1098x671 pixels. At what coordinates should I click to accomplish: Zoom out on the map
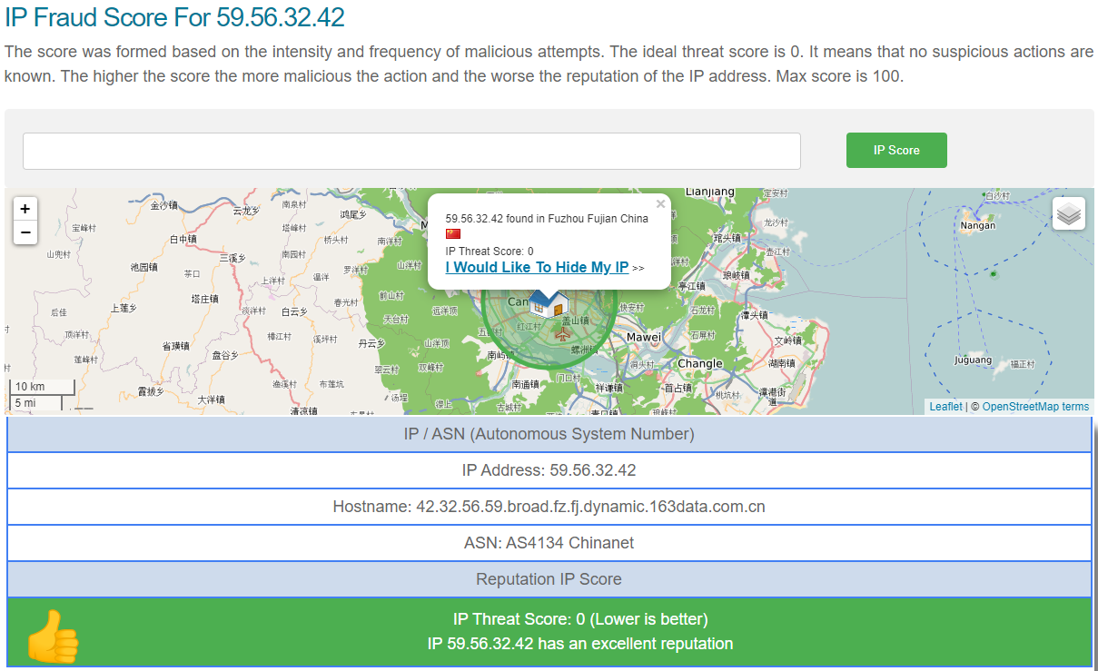25,232
